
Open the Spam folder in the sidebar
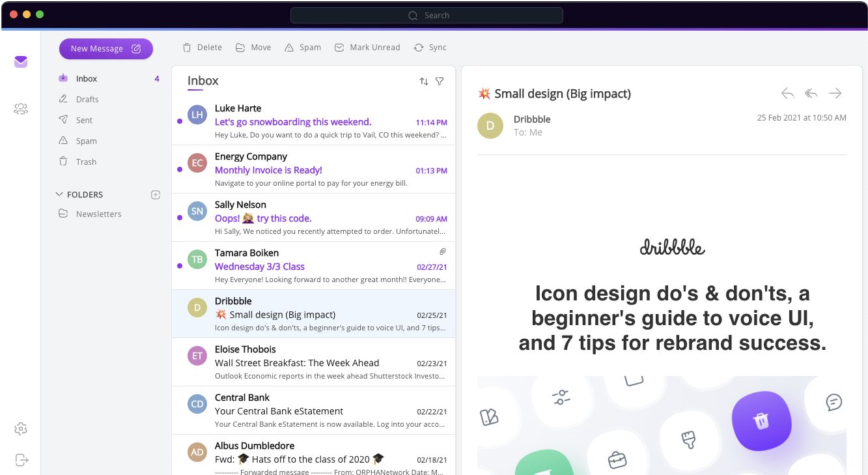coord(85,141)
